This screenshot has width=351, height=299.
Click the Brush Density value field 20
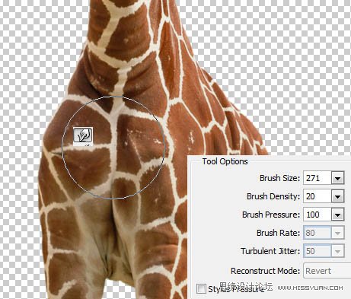pyautogui.click(x=317, y=196)
